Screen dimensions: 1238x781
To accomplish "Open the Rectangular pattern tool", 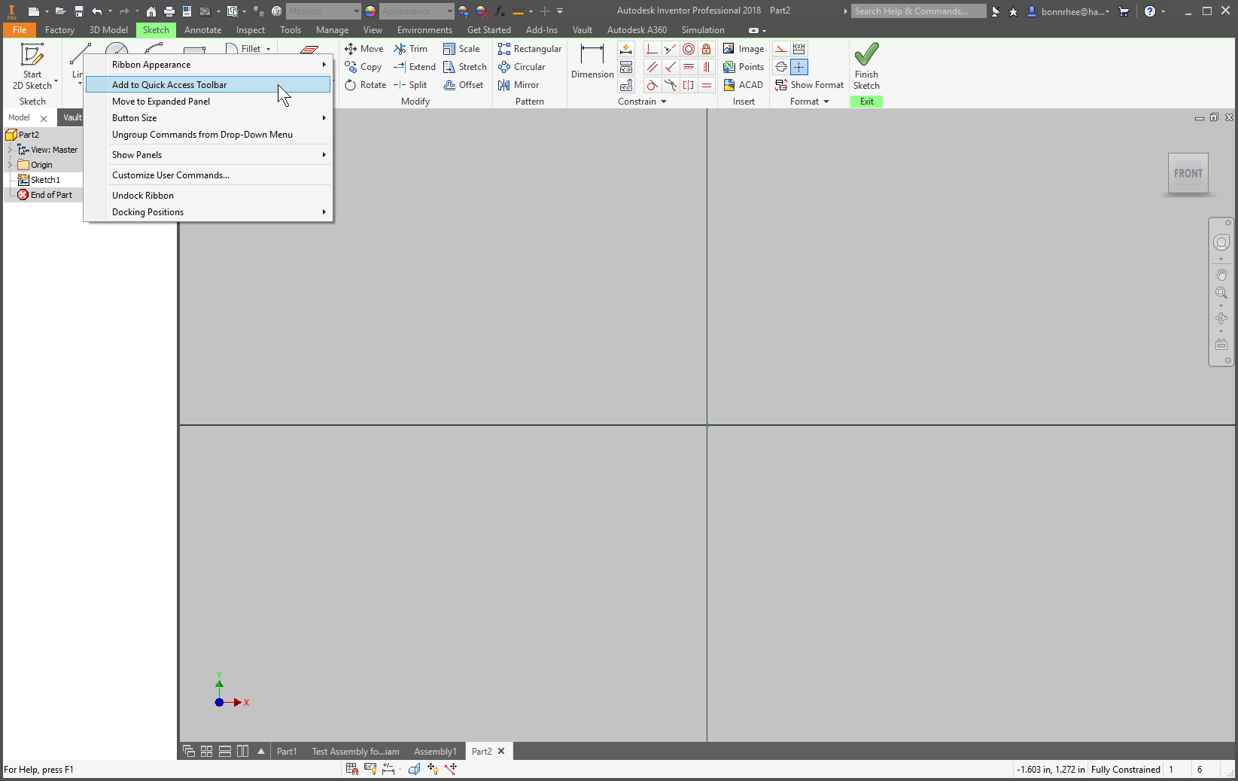I will (530, 48).
